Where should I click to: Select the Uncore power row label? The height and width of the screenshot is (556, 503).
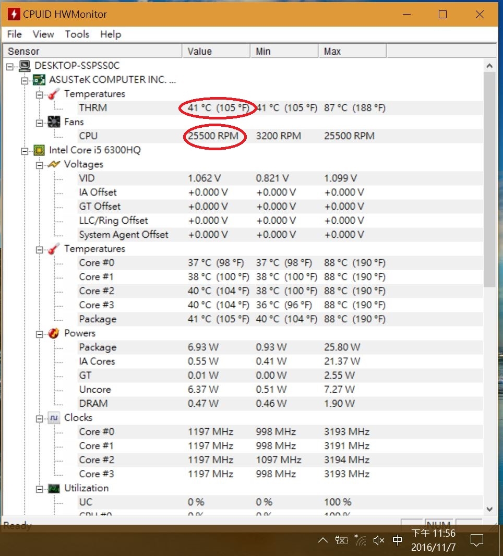coord(95,390)
